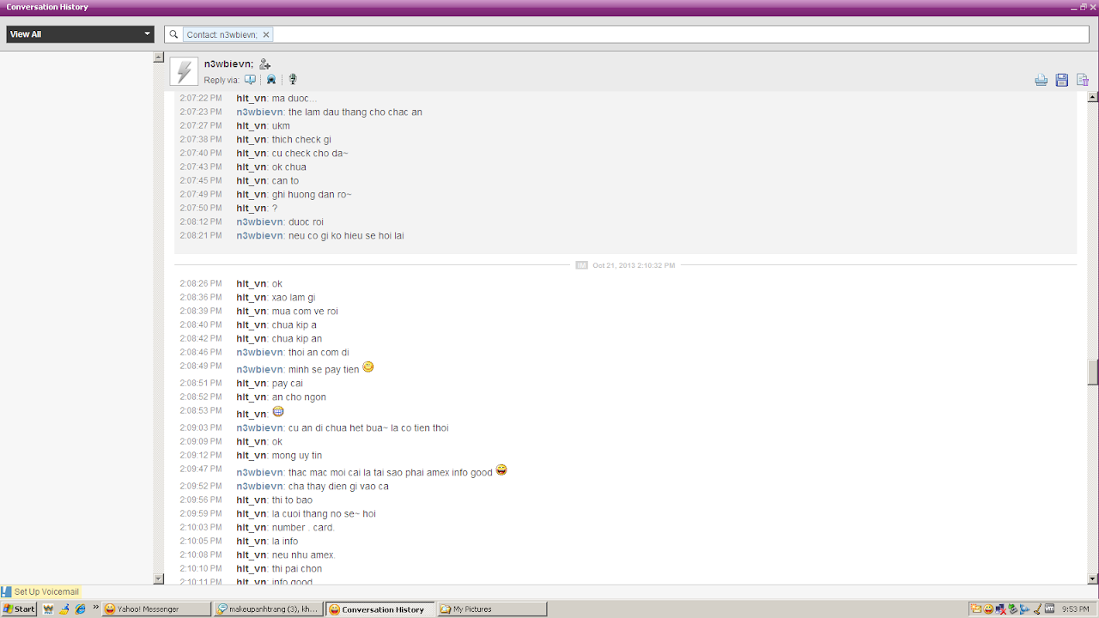Click the safely remove hardware tray icon
Image resolution: width=1099 pixels, height=618 pixels.
coord(1012,609)
